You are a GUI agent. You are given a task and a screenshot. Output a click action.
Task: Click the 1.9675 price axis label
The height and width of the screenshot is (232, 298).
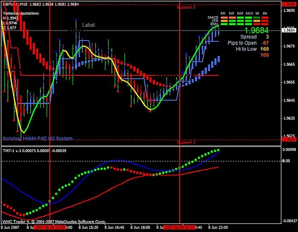289,46
